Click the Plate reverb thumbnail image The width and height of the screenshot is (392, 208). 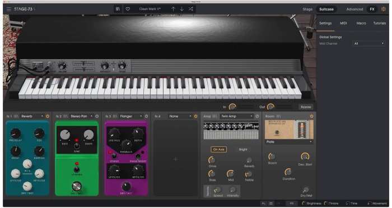tap(289, 130)
